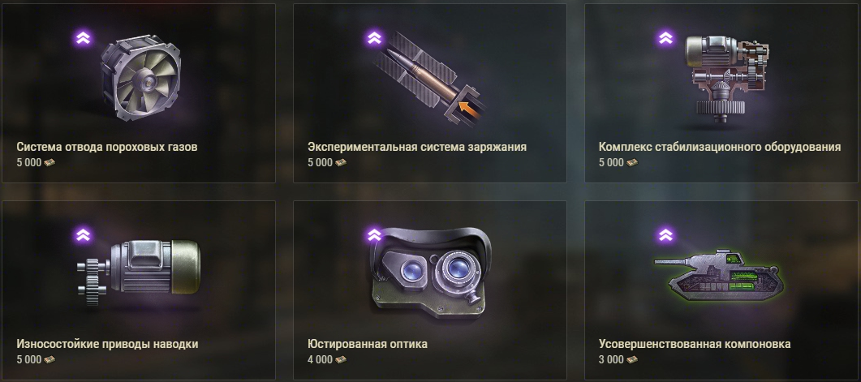Click purple upgrade chevrons on fan card

click(x=84, y=38)
